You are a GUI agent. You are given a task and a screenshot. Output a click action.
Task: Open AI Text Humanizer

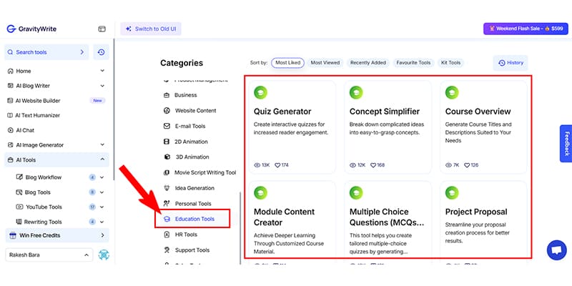tap(38, 115)
